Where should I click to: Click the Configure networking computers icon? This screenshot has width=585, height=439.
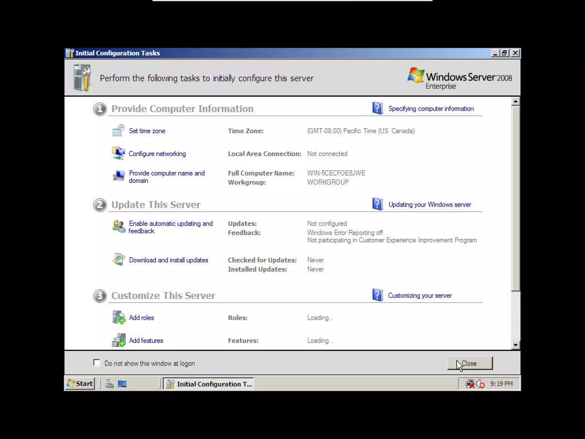click(x=118, y=153)
